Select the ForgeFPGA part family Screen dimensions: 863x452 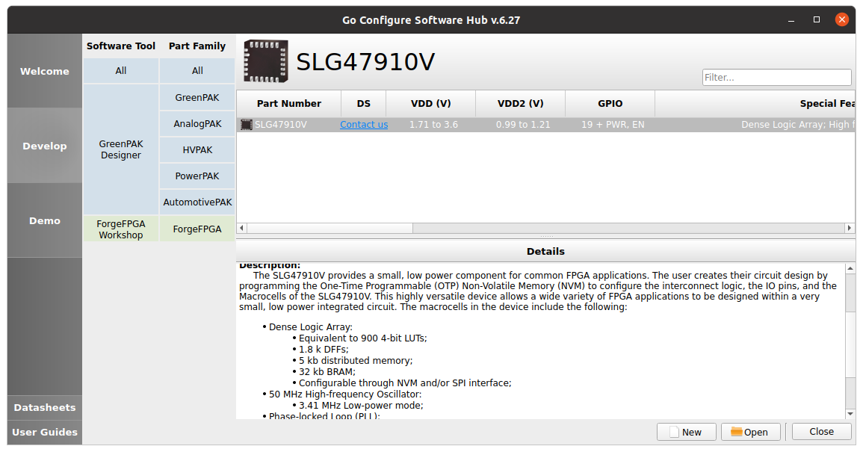(x=197, y=229)
